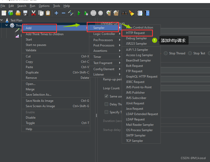Expand the Logic Controller submenu
210x162 pixels.
(105, 34)
